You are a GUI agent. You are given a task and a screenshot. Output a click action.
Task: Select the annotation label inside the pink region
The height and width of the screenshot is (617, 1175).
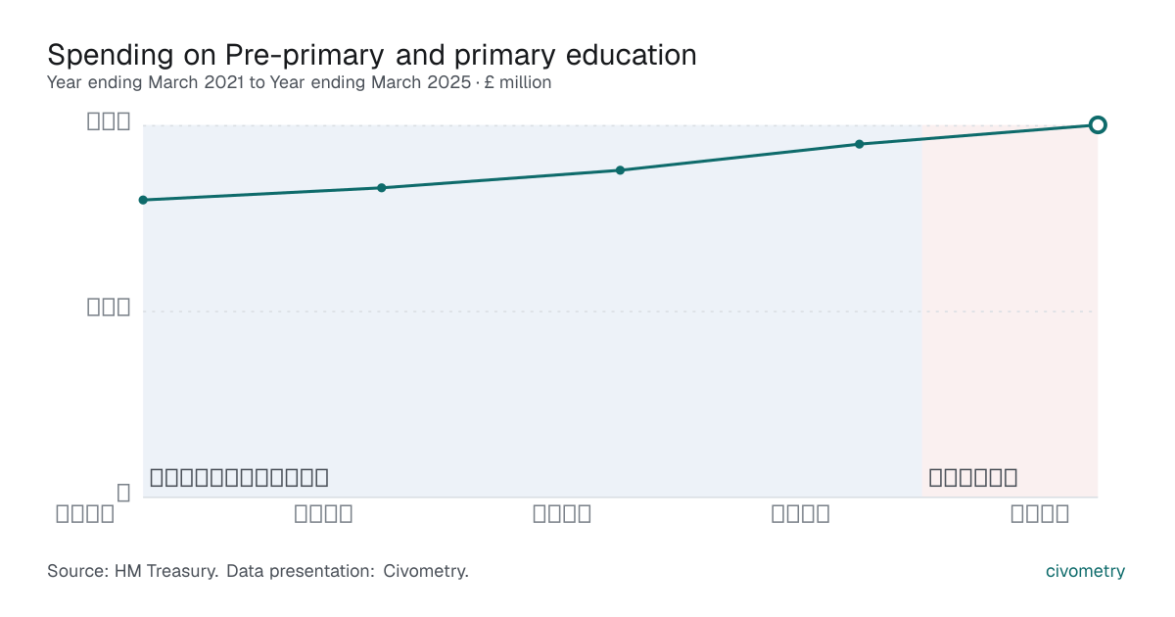972,478
